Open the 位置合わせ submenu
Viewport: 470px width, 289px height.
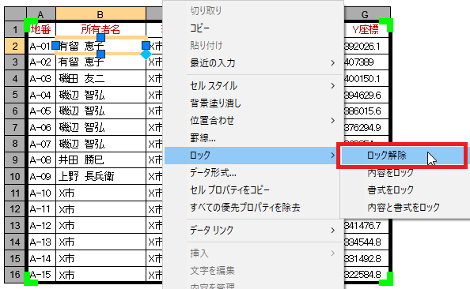pos(253,121)
